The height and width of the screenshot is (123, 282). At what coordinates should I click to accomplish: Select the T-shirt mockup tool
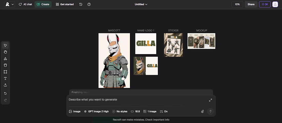(5, 65)
